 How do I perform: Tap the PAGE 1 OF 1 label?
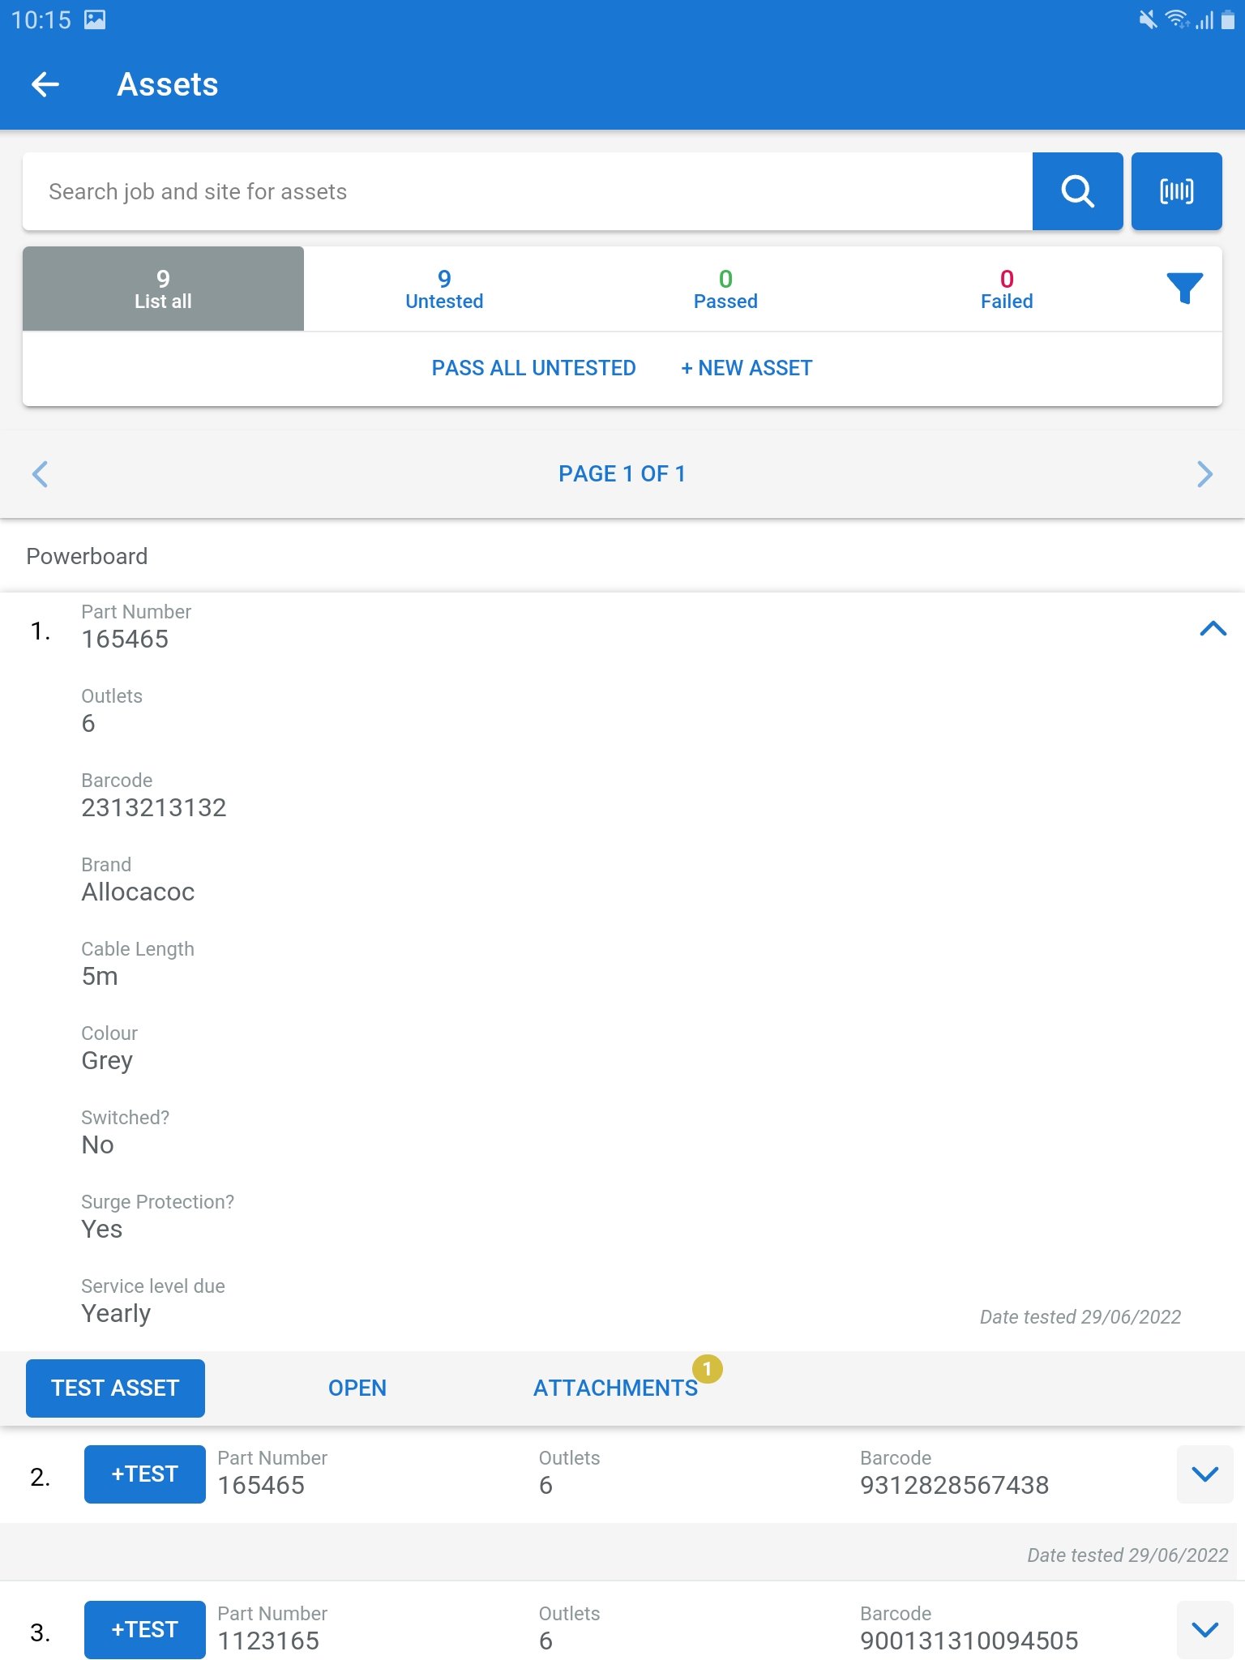622,474
